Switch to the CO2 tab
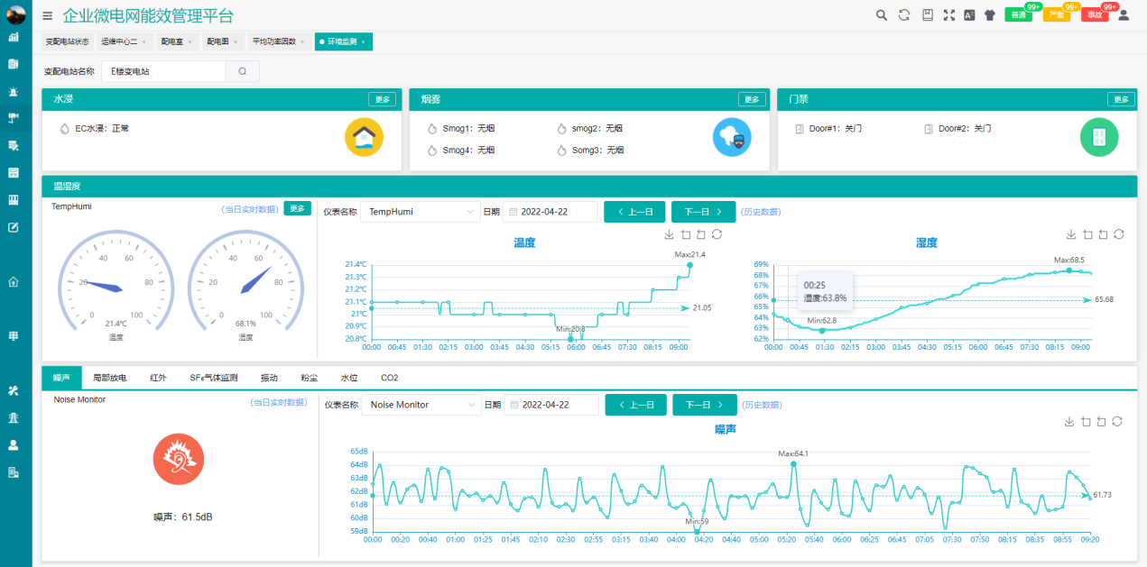 [390, 378]
